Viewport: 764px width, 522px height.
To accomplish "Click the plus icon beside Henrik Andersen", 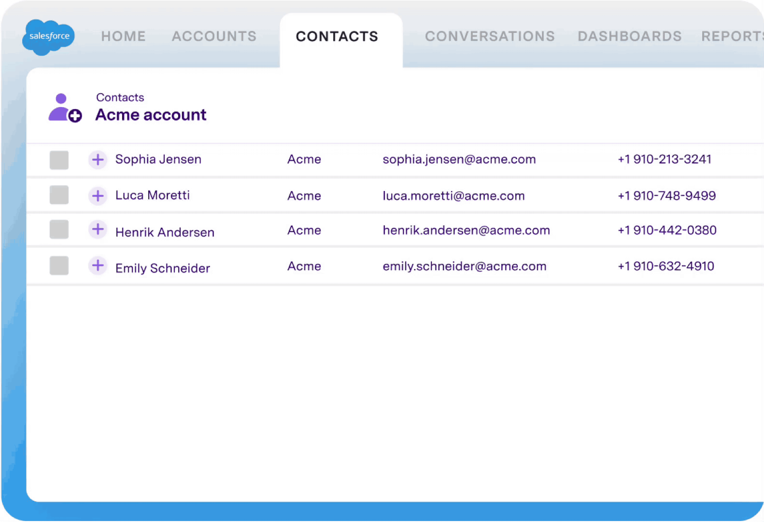I will click(98, 229).
